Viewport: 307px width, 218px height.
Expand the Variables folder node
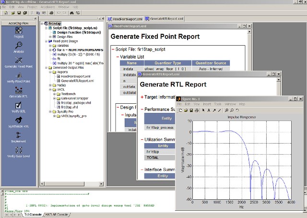(x=50, y=46)
